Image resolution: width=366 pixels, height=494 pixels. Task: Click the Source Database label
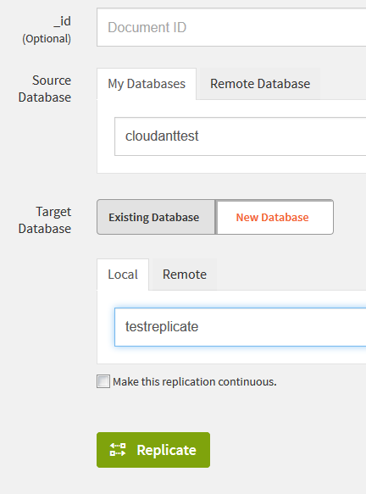pyautogui.click(x=45, y=89)
